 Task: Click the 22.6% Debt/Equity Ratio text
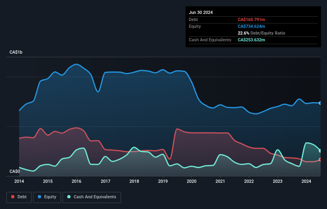point(261,33)
